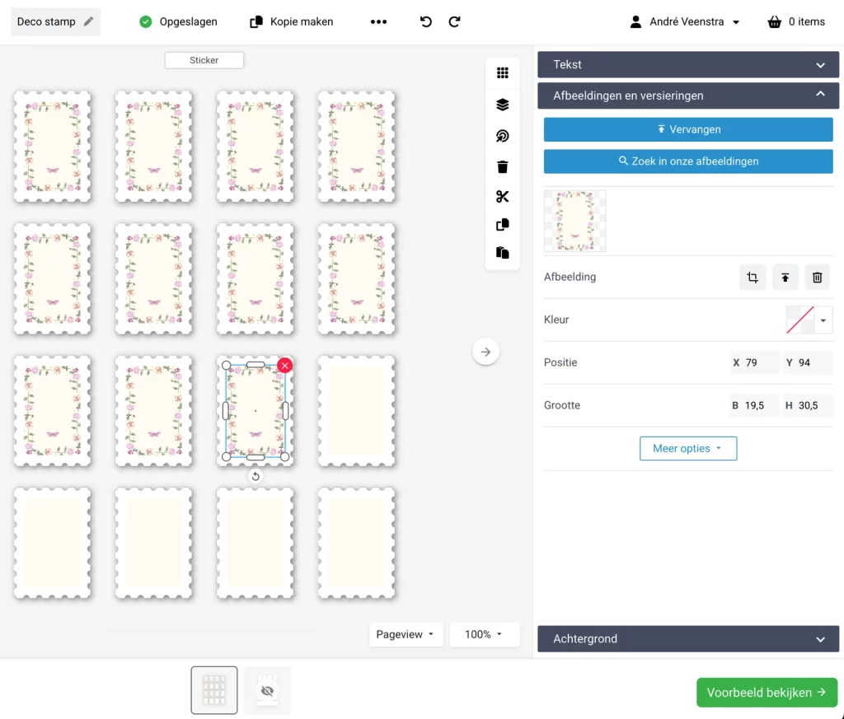844x719 pixels.
Task: Click the Vervangen button
Action: (x=688, y=129)
